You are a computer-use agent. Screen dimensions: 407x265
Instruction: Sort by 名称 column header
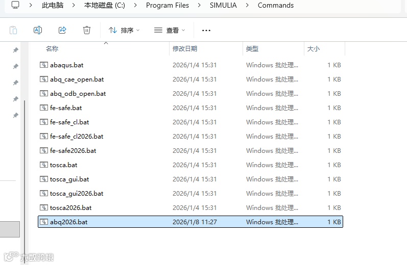point(52,49)
